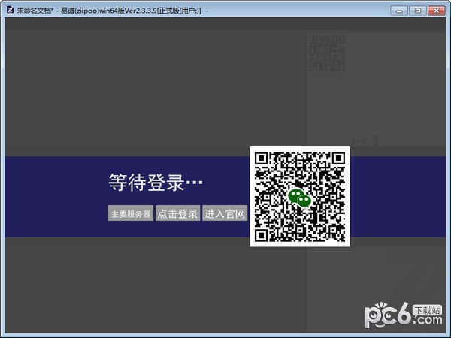Click the 主要服务器 server button
The image size is (451, 338).
point(131,213)
